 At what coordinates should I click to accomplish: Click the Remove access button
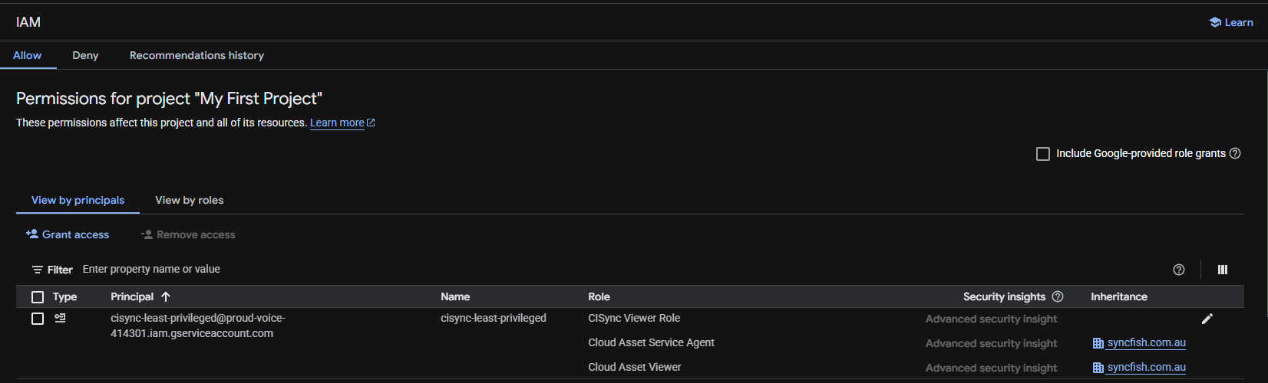pos(188,234)
